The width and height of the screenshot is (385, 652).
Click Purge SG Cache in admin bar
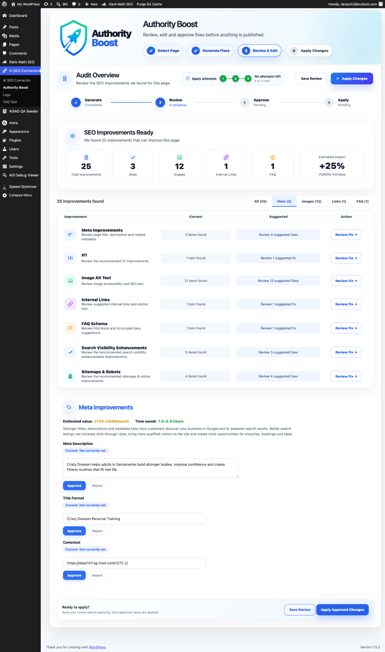point(149,4)
